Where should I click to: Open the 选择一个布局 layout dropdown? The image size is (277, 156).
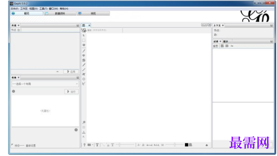point(45,84)
